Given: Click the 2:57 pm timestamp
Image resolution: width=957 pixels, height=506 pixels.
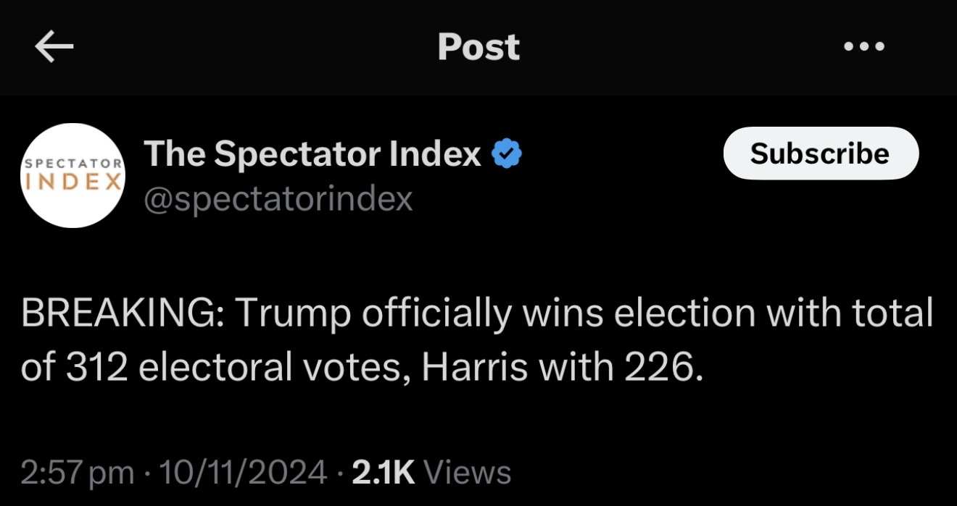Looking at the screenshot, I should pos(78,473).
